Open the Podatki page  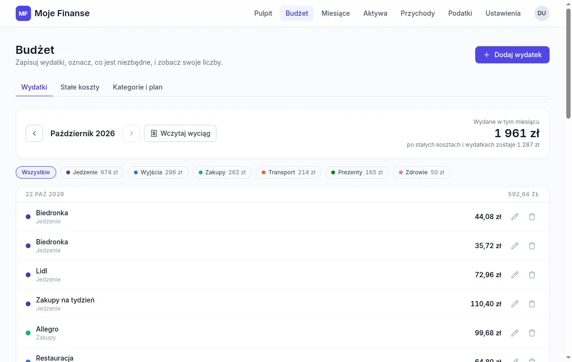click(x=460, y=13)
